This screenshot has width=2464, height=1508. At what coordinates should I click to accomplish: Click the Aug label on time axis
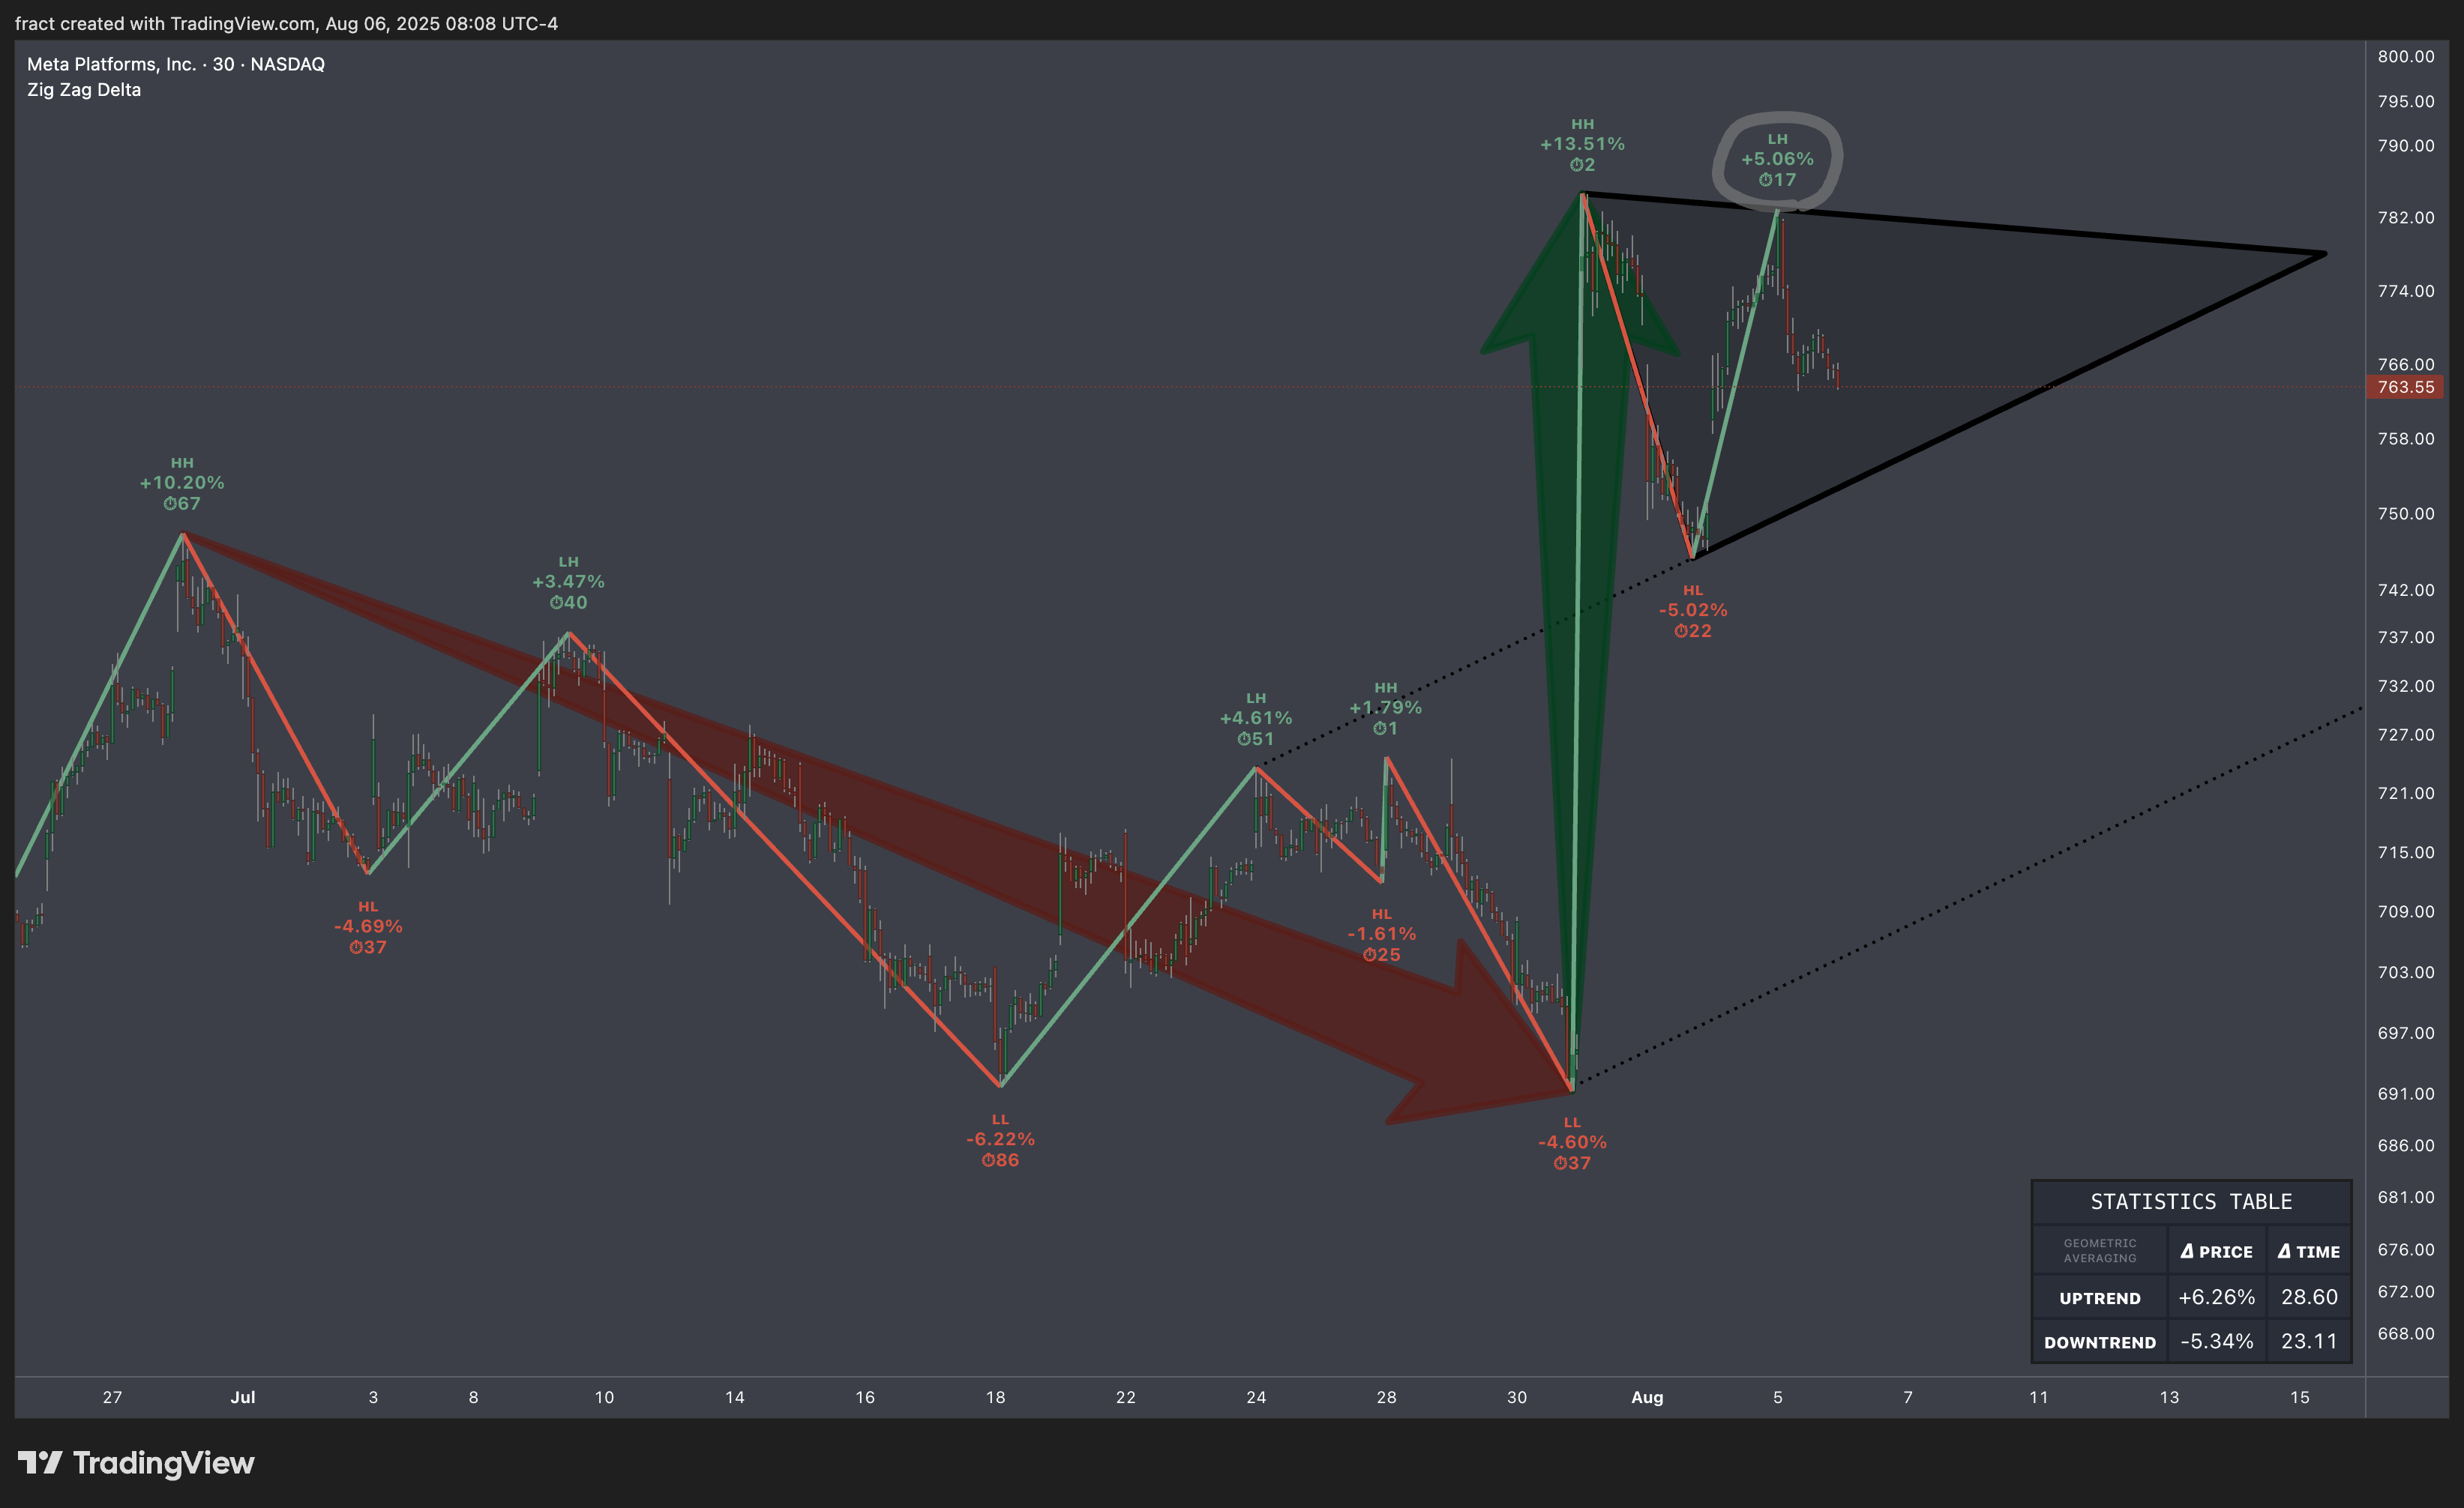1647,1397
